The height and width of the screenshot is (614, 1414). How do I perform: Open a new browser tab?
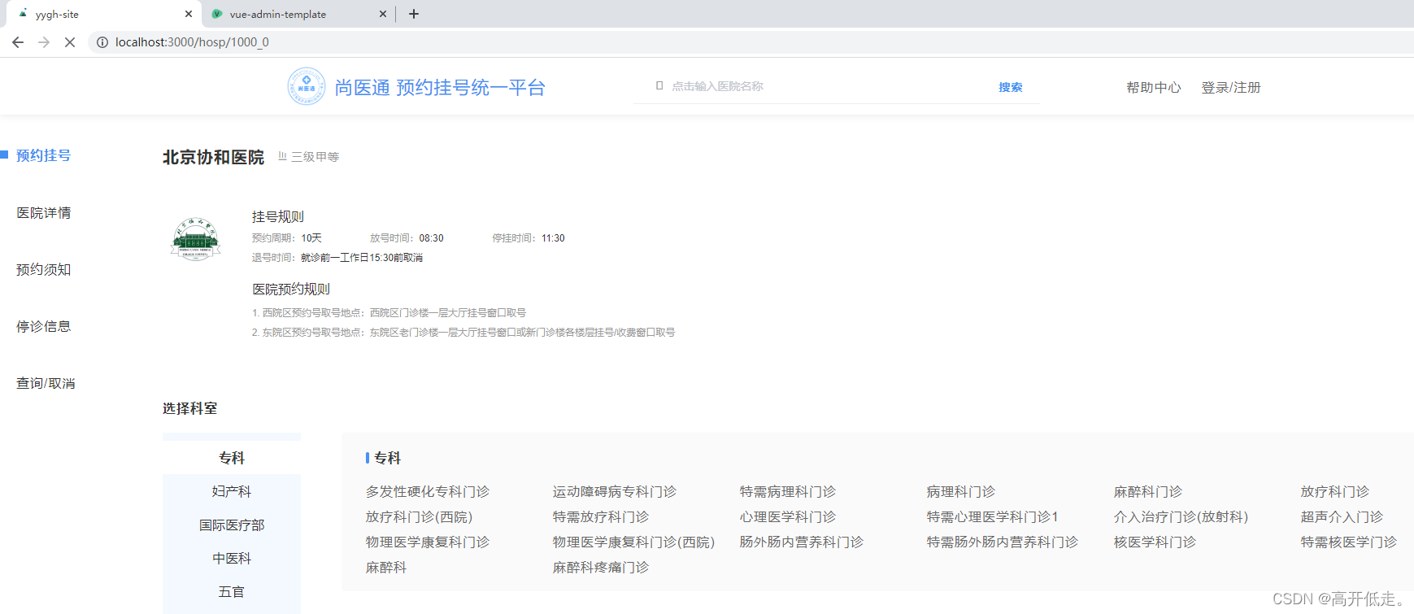pyautogui.click(x=414, y=14)
